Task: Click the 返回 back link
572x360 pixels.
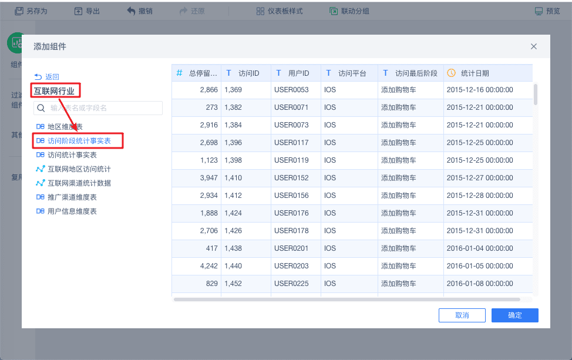Action: 47,76
